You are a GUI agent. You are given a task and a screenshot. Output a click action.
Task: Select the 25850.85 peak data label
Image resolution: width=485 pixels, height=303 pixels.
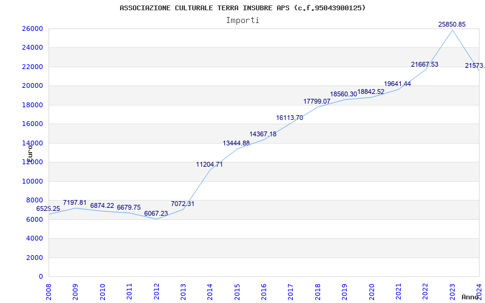452,24
